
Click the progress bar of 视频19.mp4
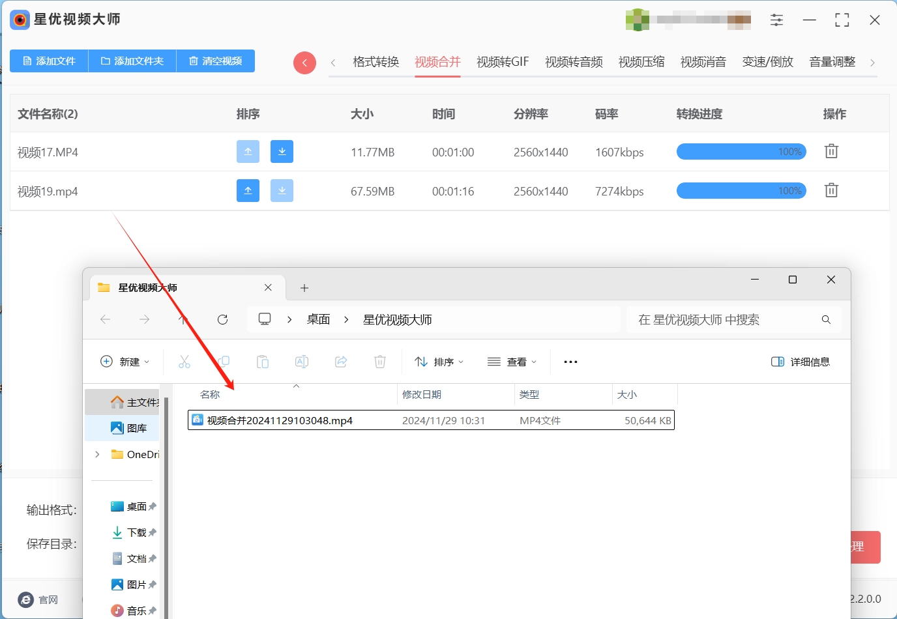pos(741,191)
